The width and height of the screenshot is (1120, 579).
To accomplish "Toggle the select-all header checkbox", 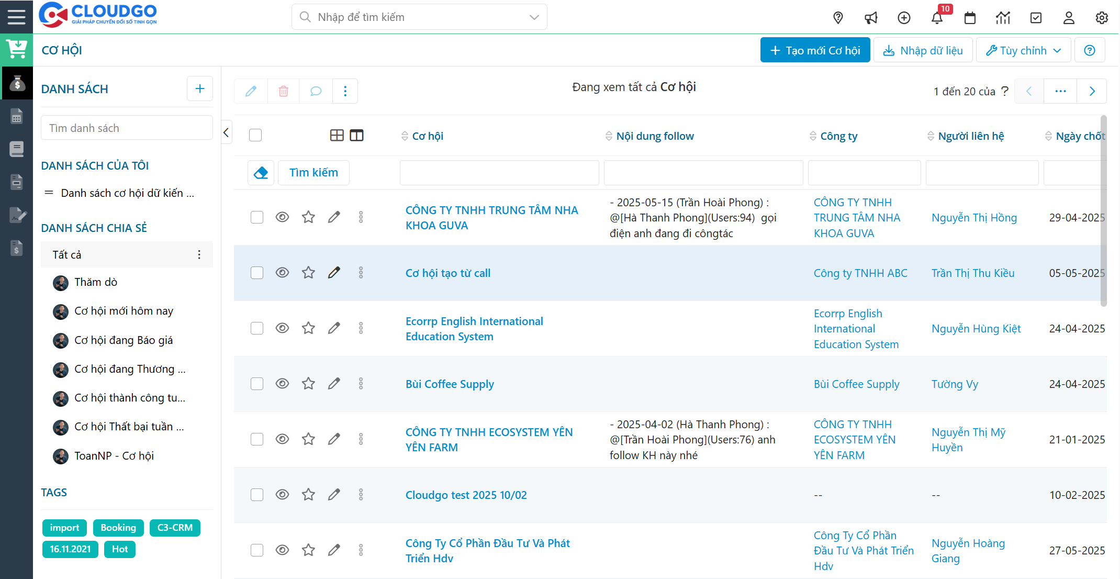I will (255, 136).
